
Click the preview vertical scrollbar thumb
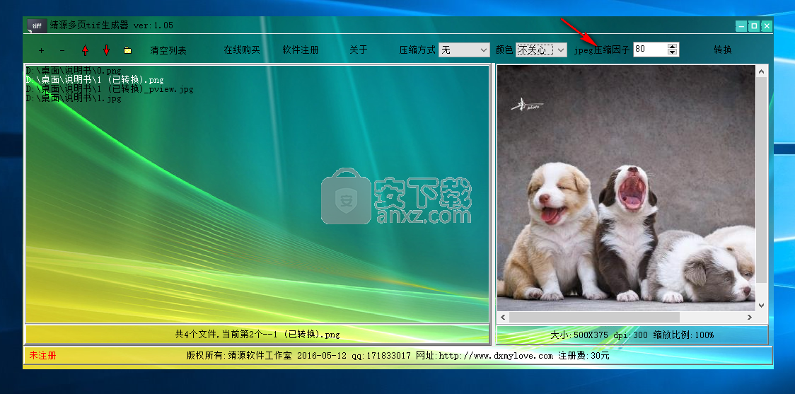(x=762, y=181)
